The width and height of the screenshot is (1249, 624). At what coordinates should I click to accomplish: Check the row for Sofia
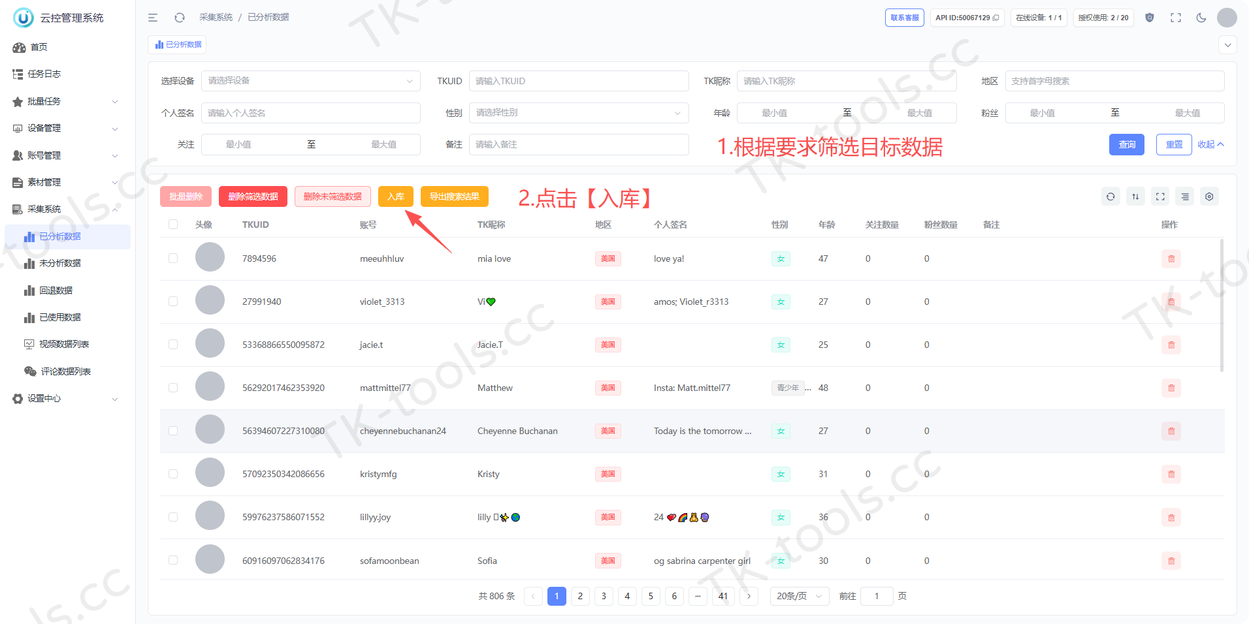coord(173,560)
